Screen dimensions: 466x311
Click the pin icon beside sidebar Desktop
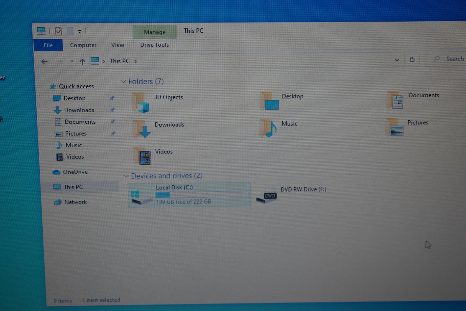point(112,98)
